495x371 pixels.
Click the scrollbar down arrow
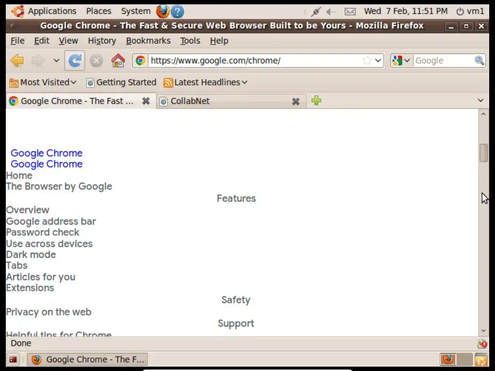pyautogui.click(x=483, y=330)
